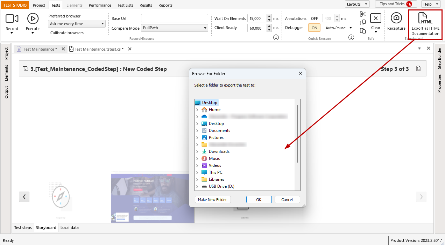The image size is (445, 245).
Task: Click info icon in Quick Execute group
Action: click(351, 37)
